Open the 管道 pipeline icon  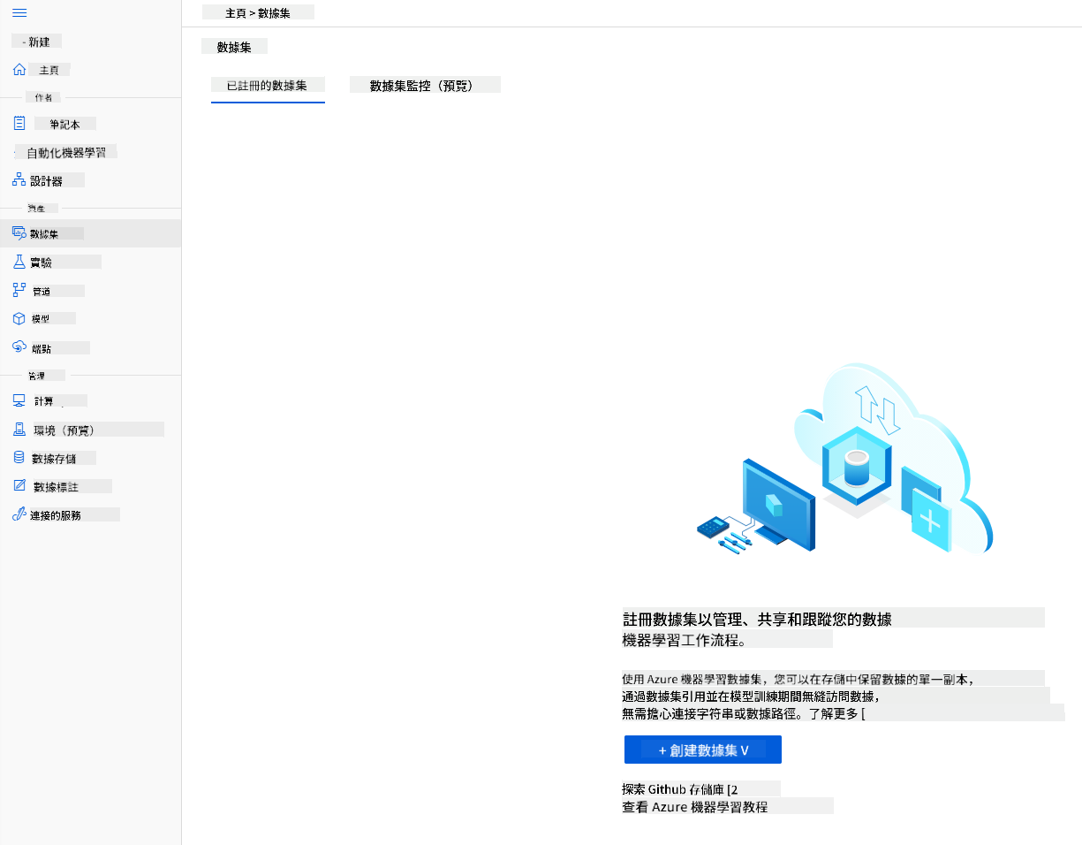19,290
